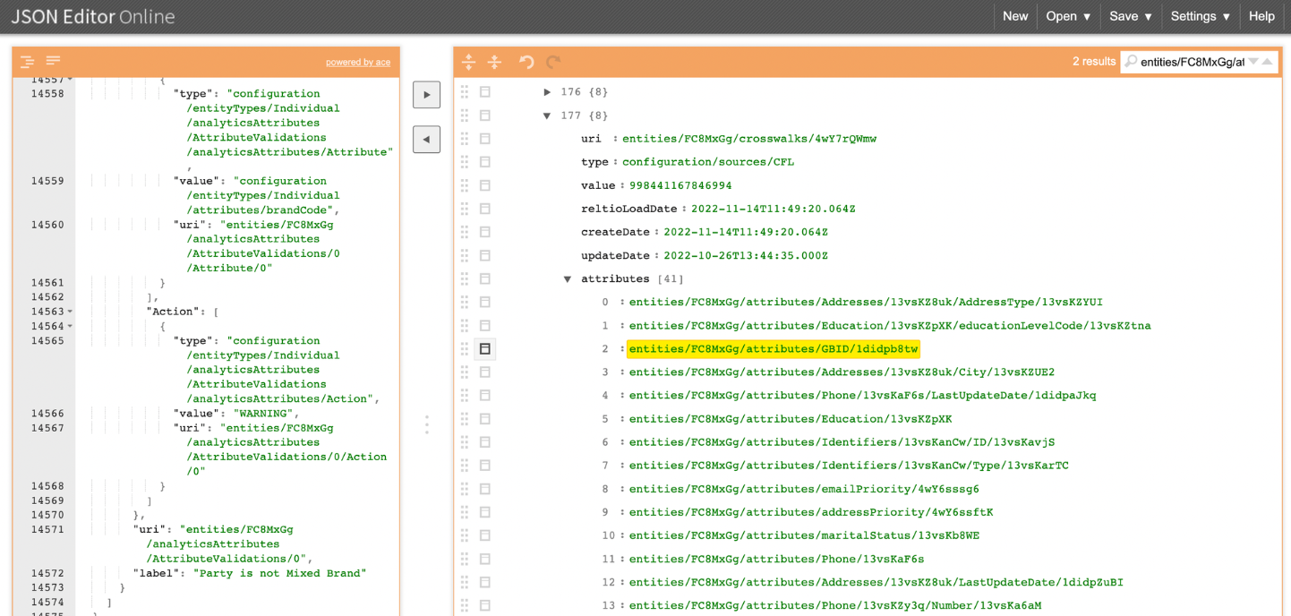Click the "WARNING" value in code editor
The width and height of the screenshot is (1291, 616).
[x=263, y=414]
